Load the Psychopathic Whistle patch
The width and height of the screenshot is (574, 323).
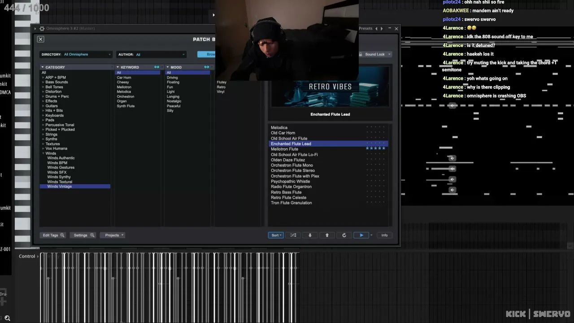(x=290, y=182)
